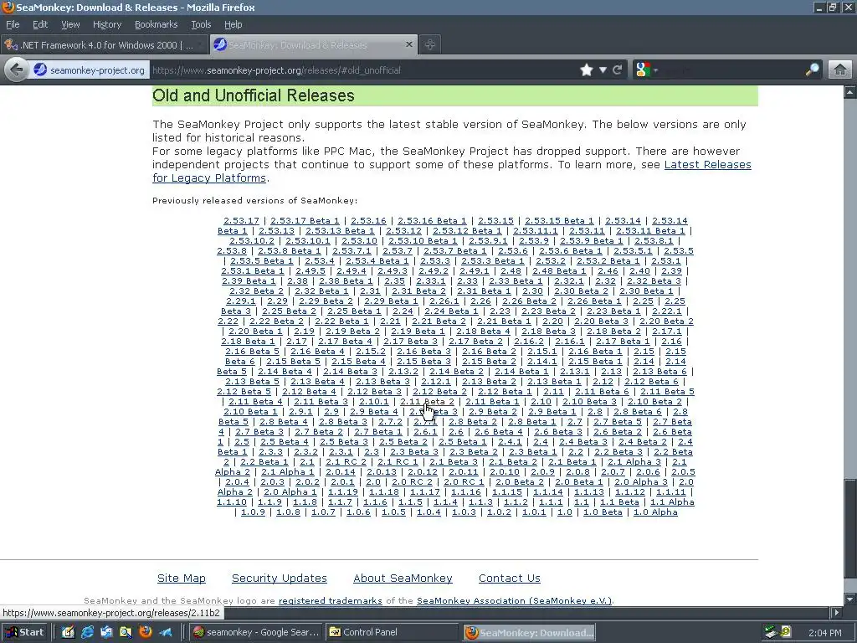Screen dimensions: 857x643
Task: Open the Contact Us footer link
Action: coord(510,578)
